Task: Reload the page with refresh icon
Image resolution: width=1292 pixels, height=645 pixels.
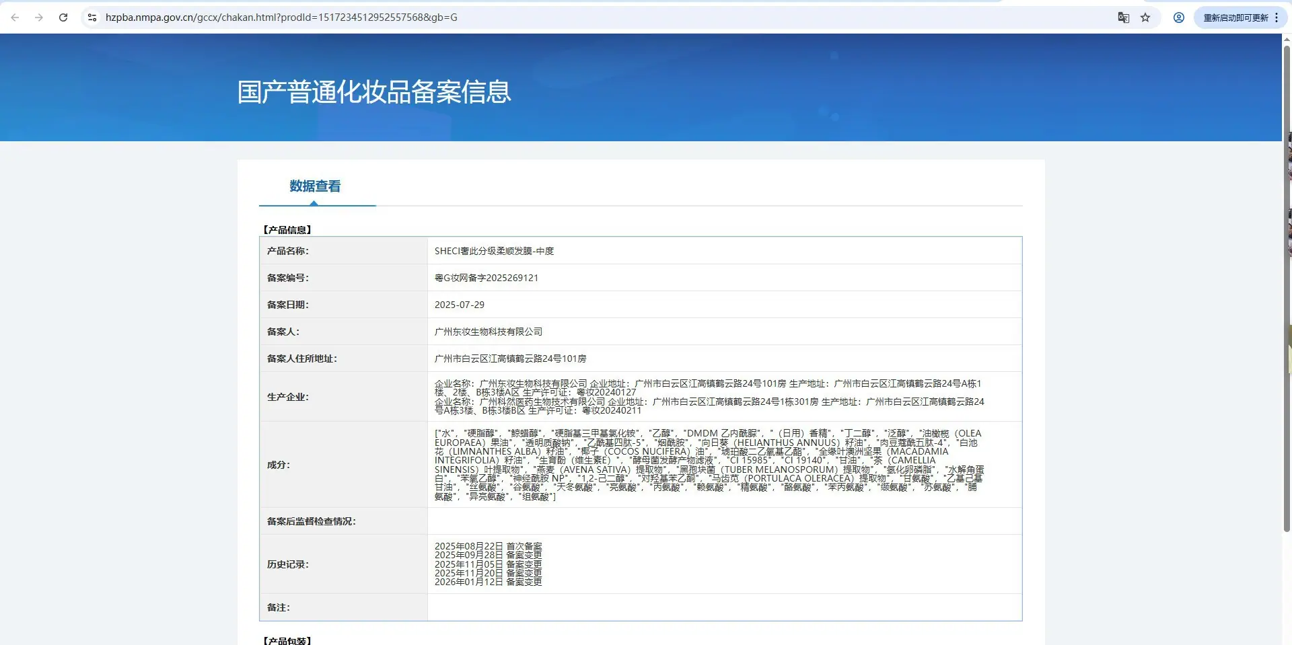Action: (x=63, y=17)
